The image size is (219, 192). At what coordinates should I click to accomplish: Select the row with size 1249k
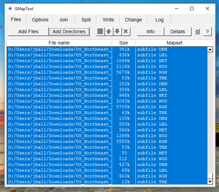107,136
